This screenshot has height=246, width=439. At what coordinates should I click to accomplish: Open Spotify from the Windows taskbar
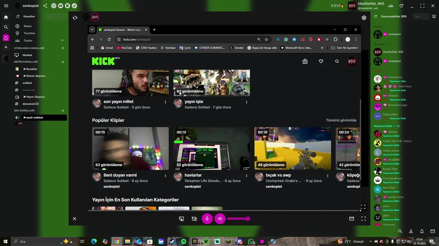coord(183,242)
